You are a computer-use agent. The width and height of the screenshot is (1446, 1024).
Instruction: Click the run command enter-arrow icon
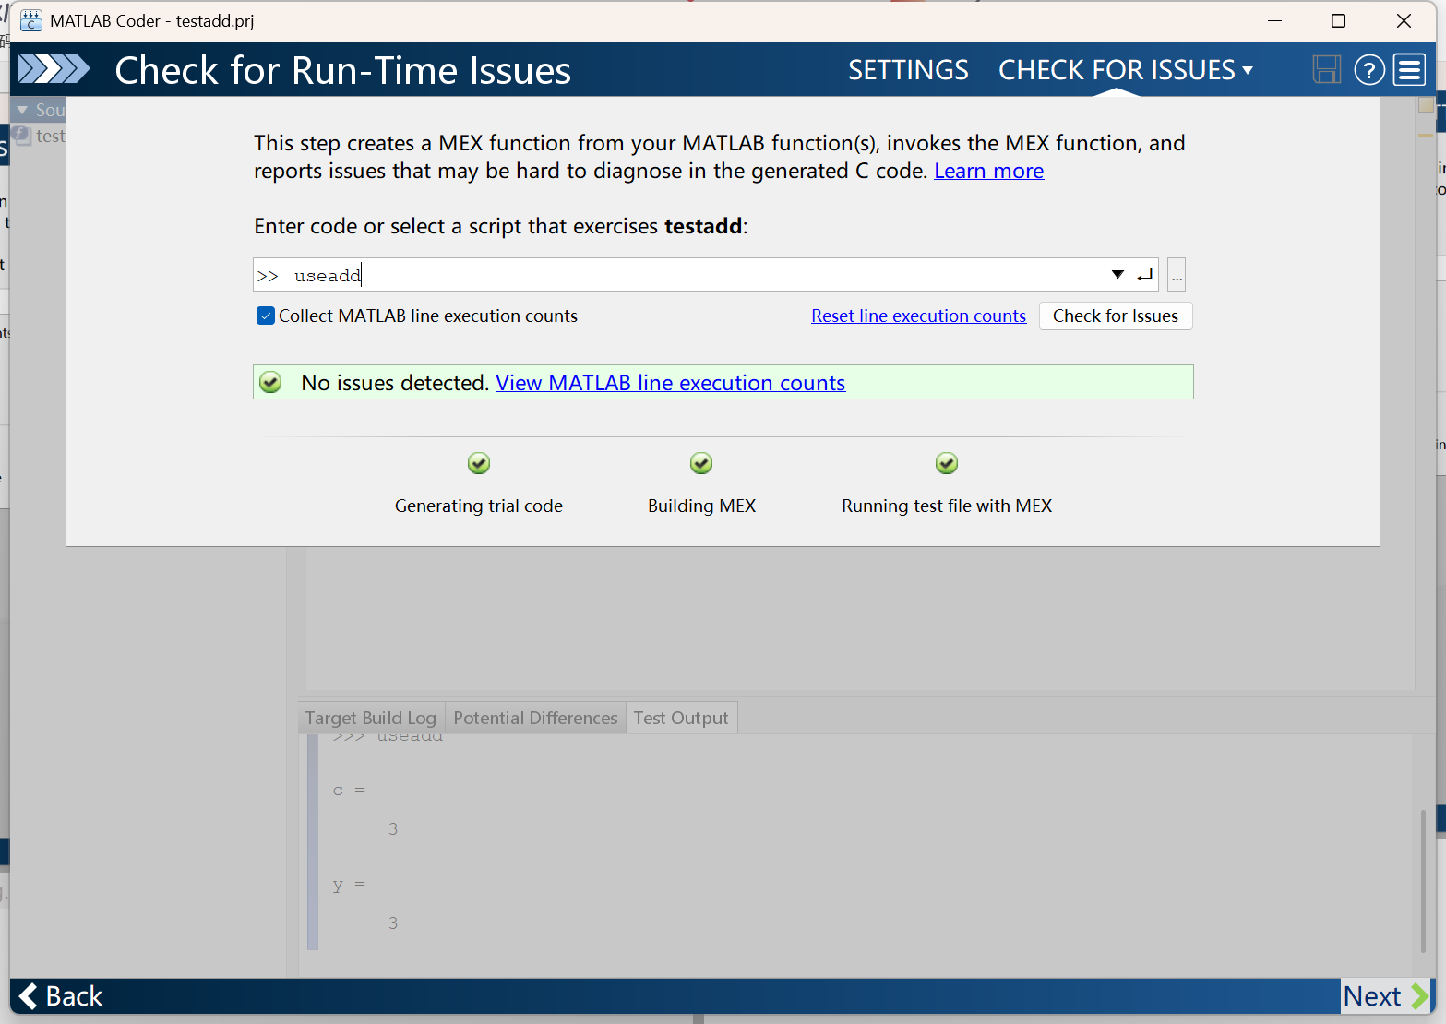coord(1144,275)
